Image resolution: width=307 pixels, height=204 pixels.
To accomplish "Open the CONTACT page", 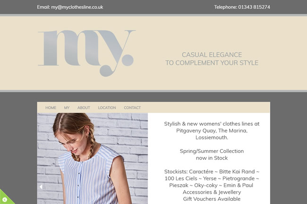I will click(x=132, y=108).
